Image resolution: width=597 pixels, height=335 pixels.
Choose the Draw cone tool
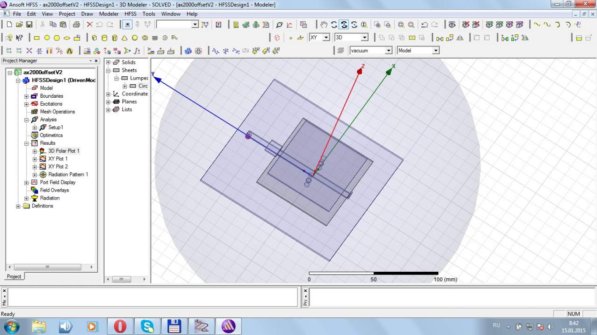tap(125, 38)
